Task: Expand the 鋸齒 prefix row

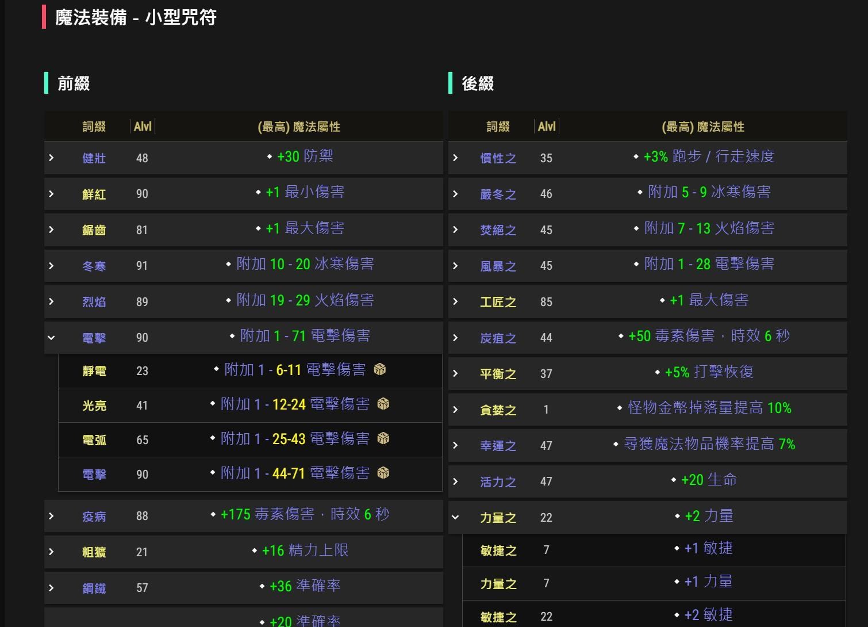Action: 51,230
